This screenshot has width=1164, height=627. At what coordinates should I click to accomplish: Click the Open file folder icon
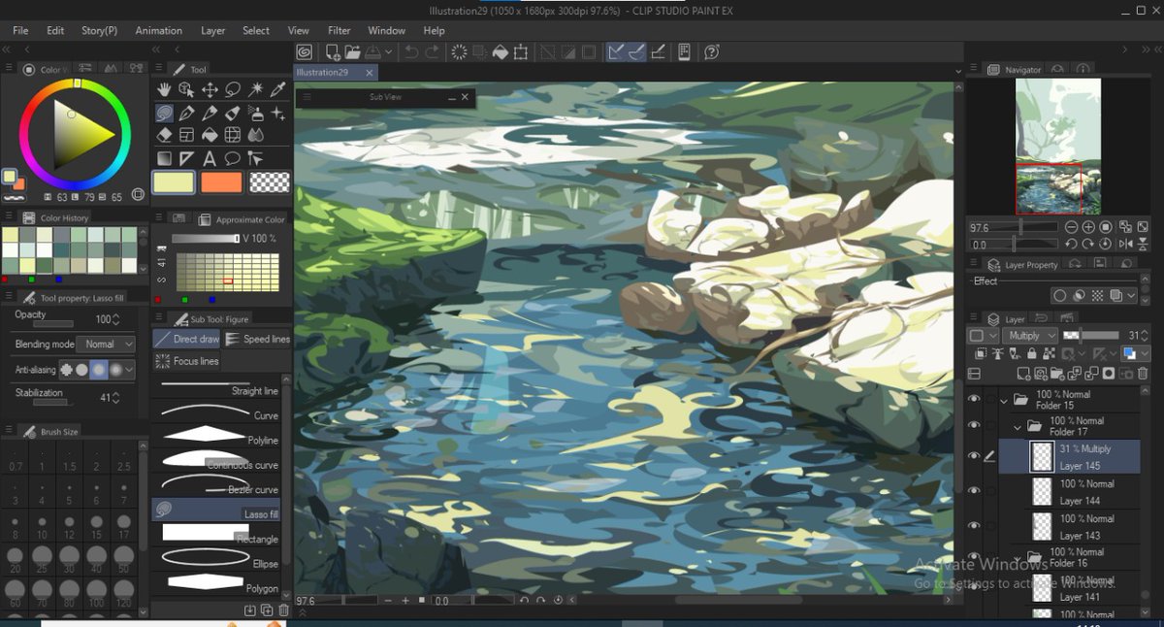pyautogui.click(x=352, y=52)
